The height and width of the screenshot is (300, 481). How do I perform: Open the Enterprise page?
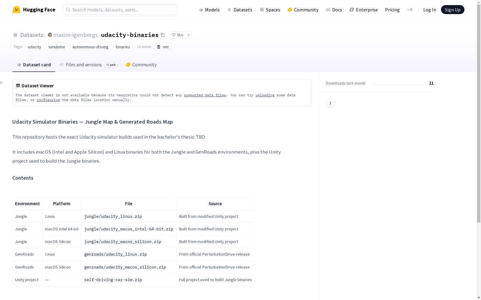point(364,10)
